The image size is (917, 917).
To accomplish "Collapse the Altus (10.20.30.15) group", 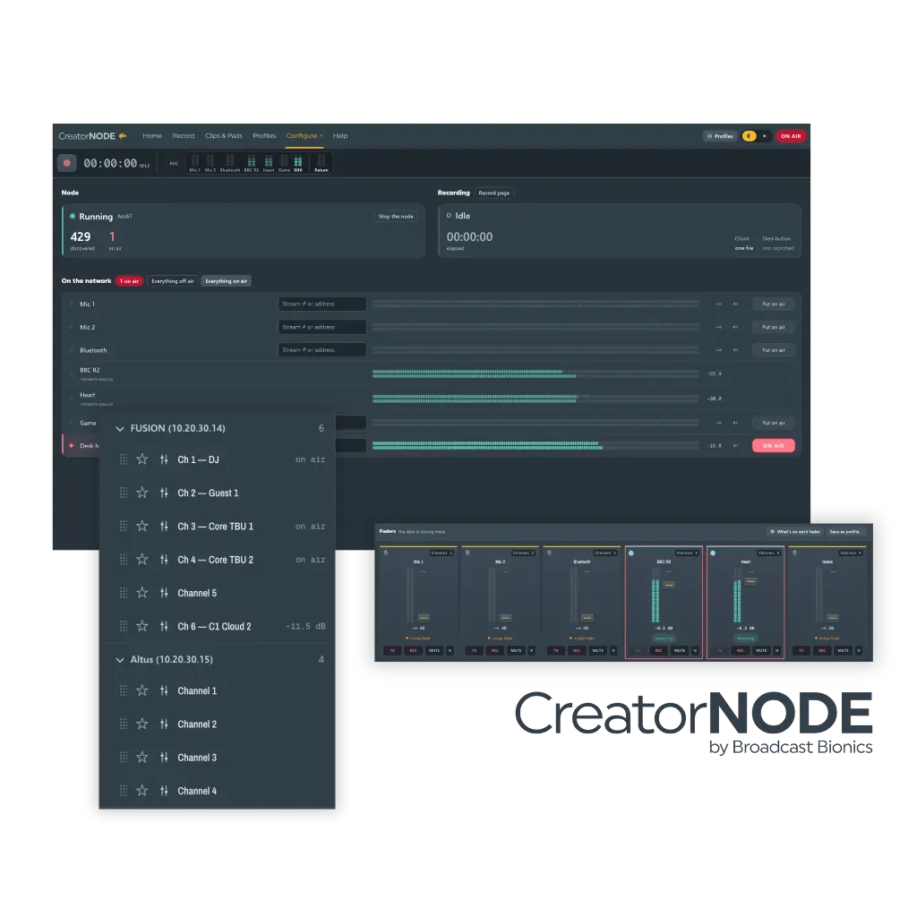I will tap(120, 660).
